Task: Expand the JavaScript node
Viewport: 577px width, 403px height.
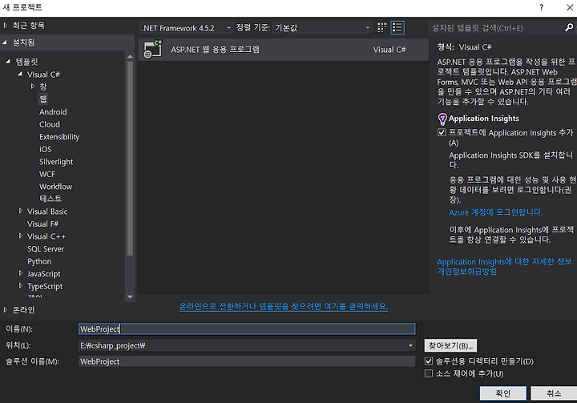Action: click(21, 273)
